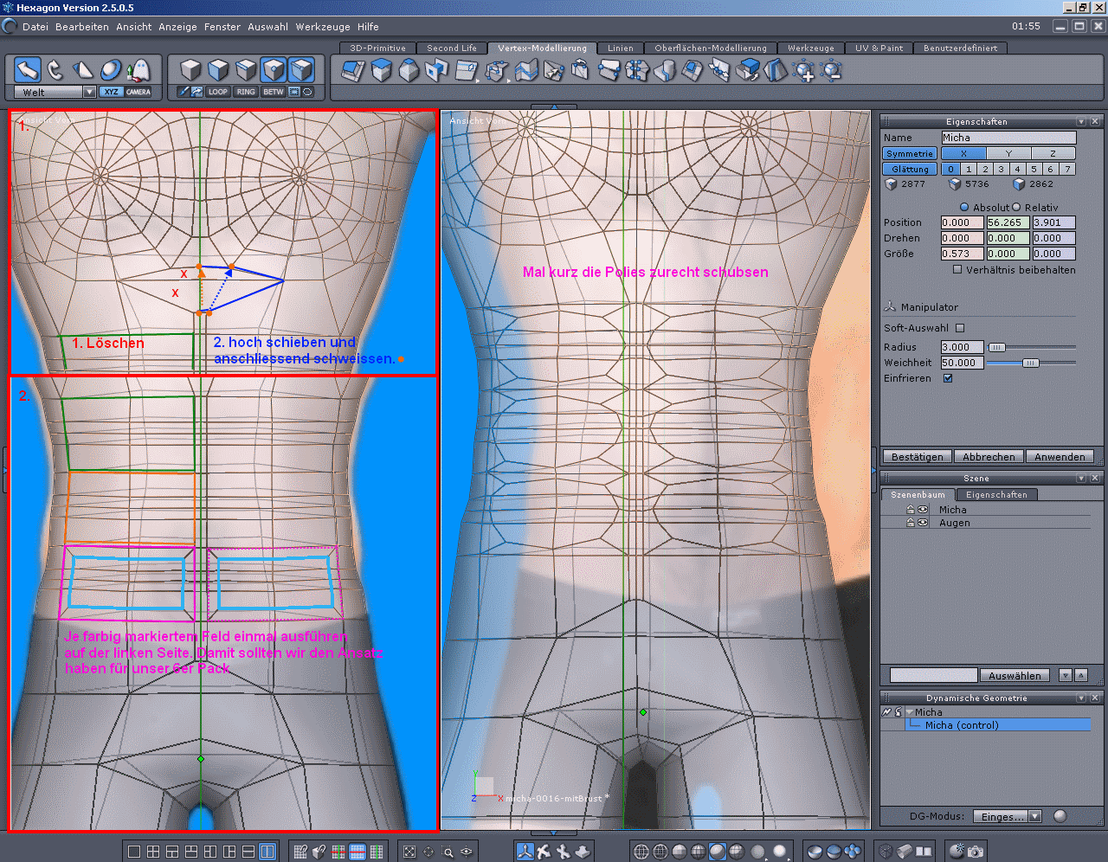Toggle symmetry on the Y axis
This screenshot has height=862, width=1108.
coord(1008,153)
